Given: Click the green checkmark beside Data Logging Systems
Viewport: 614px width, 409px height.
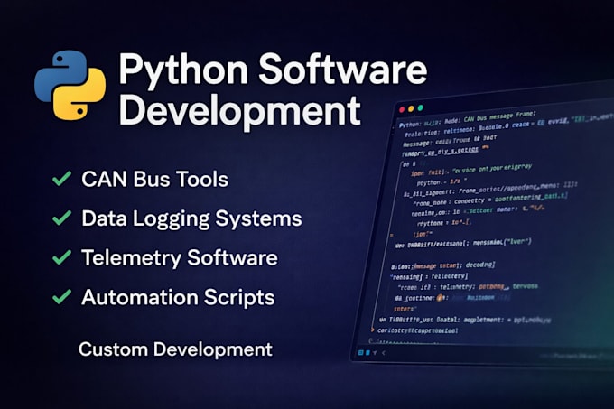Looking at the screenshot, I should point(62,218).
